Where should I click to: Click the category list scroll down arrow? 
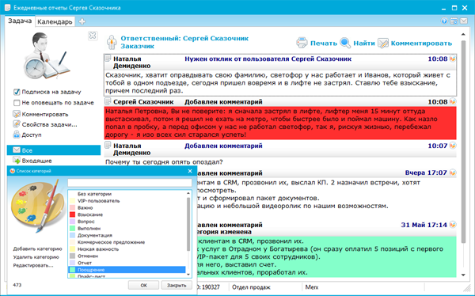tap(188, 275)
